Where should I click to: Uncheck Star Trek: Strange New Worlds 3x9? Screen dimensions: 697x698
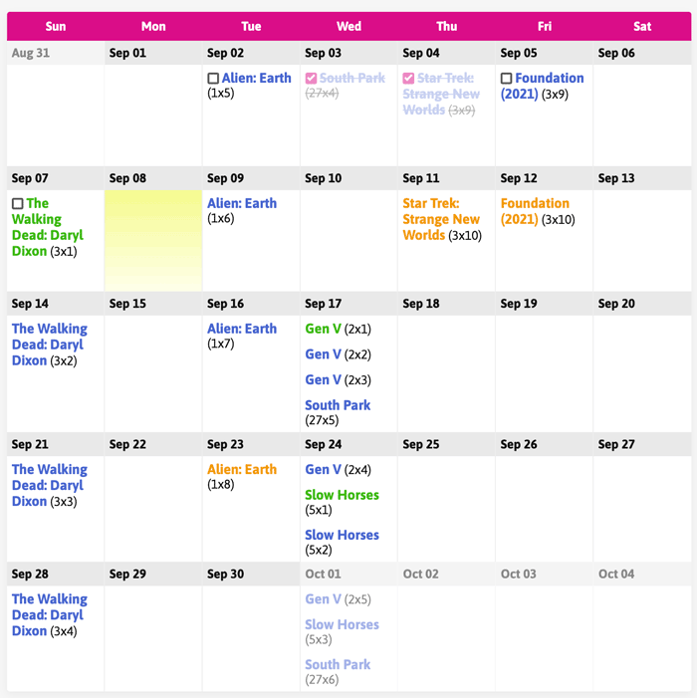[x=408, y=79]
